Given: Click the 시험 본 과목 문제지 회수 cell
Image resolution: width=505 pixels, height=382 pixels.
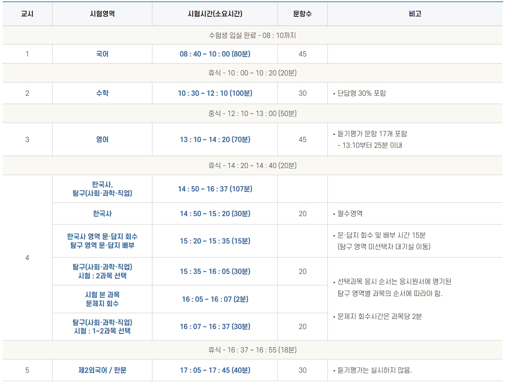Looking at the screenshot, I should coord(103,299).
